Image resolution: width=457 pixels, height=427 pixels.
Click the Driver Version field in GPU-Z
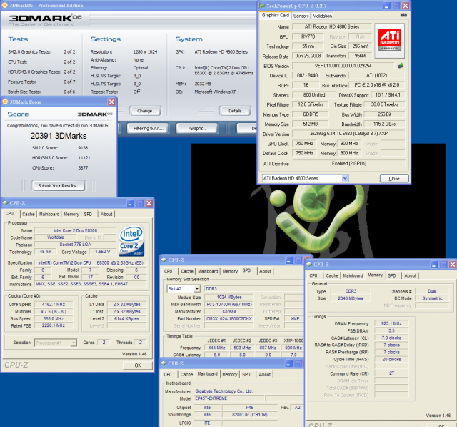(x=348, y=134)
